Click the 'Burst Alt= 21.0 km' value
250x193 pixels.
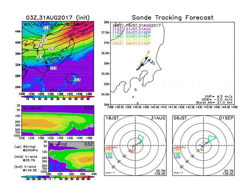click(214, 102)
